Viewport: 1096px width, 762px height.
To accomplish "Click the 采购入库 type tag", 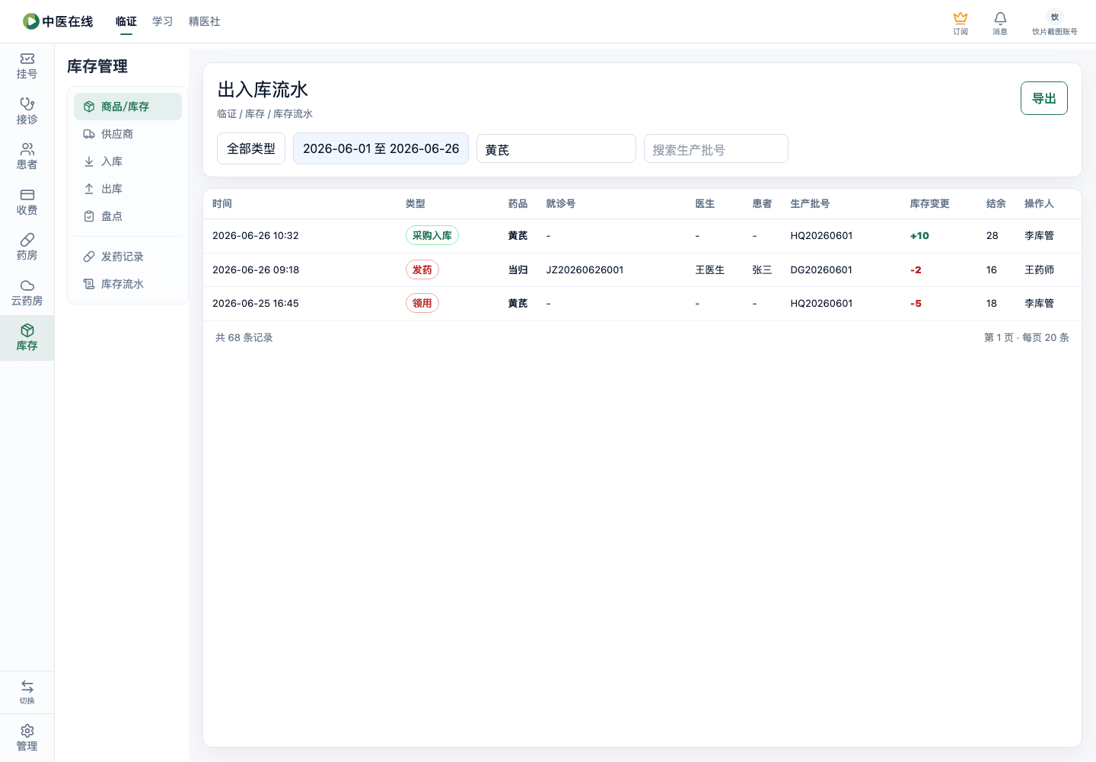I will 432,236.
